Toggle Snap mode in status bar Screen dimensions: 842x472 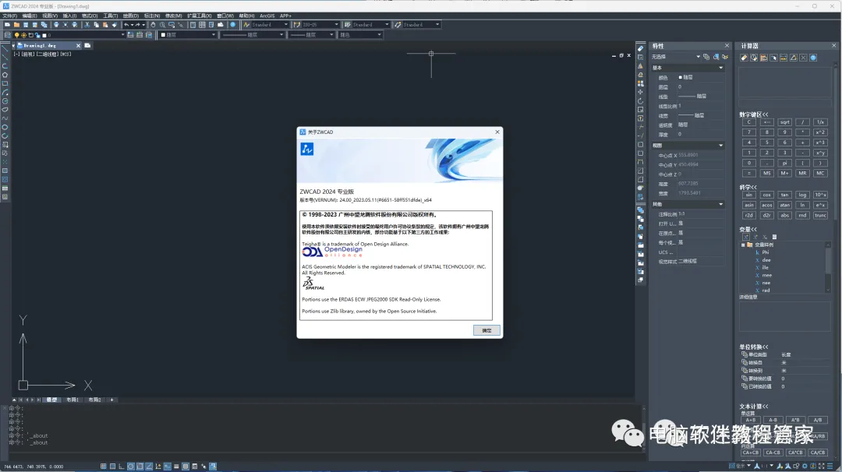[x=103, y=467]
